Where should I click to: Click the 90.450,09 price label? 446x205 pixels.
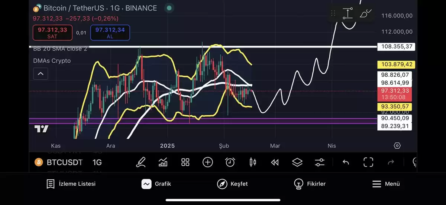click(x=394, y=118)
